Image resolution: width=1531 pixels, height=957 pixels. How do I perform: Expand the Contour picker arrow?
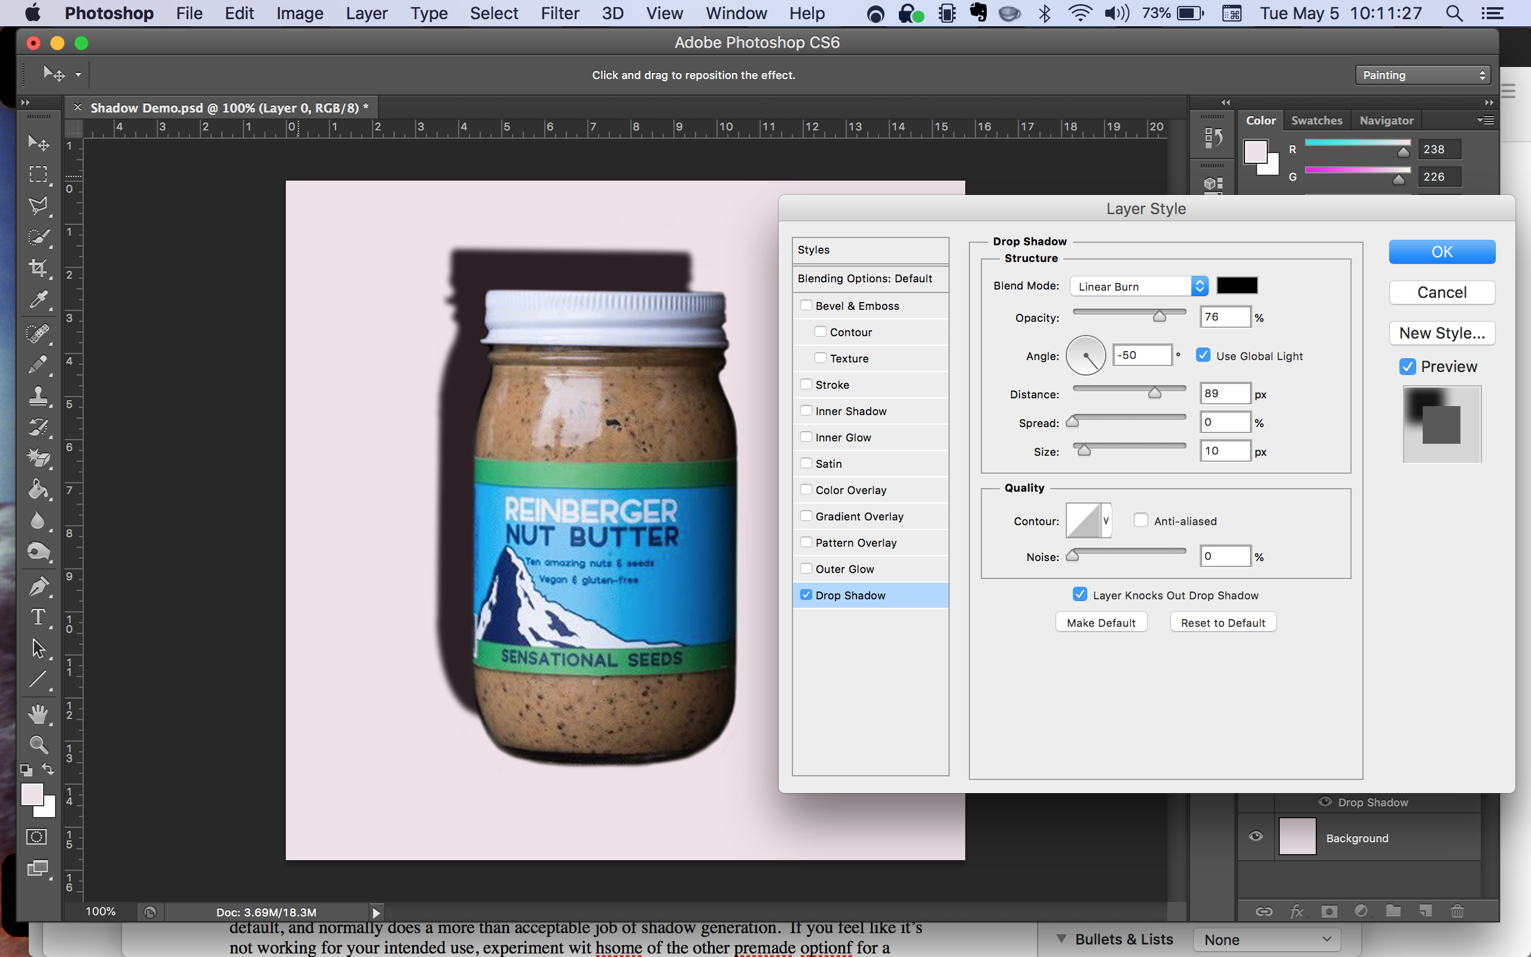click(1106, 520)
